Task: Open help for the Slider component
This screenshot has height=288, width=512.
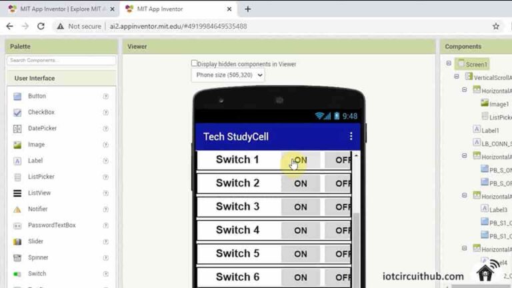Action: (x=106, y=241)
